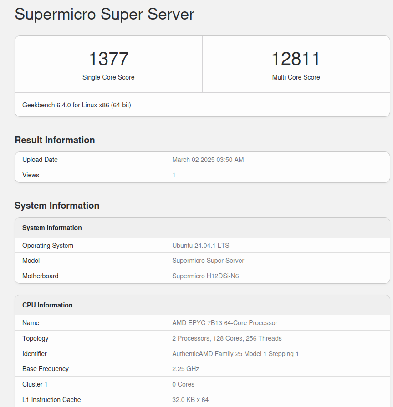This screenshot has height=407, width=393.
Task: Click the Views count value
Action: (174, 175)
